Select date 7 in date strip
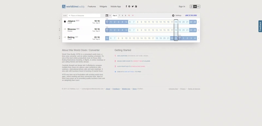This screenshot has width=262, height=126. click(119, 15)
